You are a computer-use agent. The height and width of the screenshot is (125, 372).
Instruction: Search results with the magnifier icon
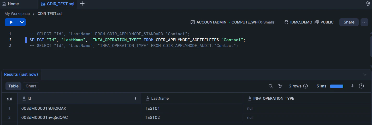271,86
